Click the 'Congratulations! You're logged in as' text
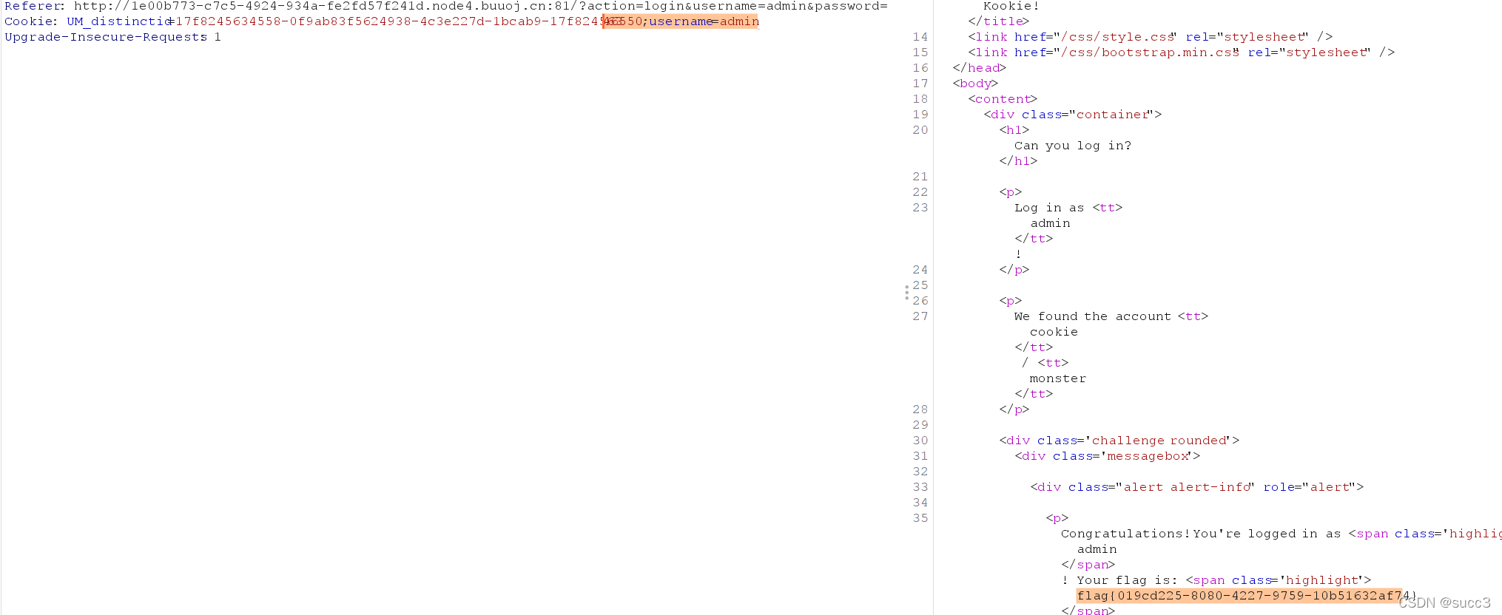Screen dimensions: 1502x615 pyautogui.click(x=1200, y=534)
